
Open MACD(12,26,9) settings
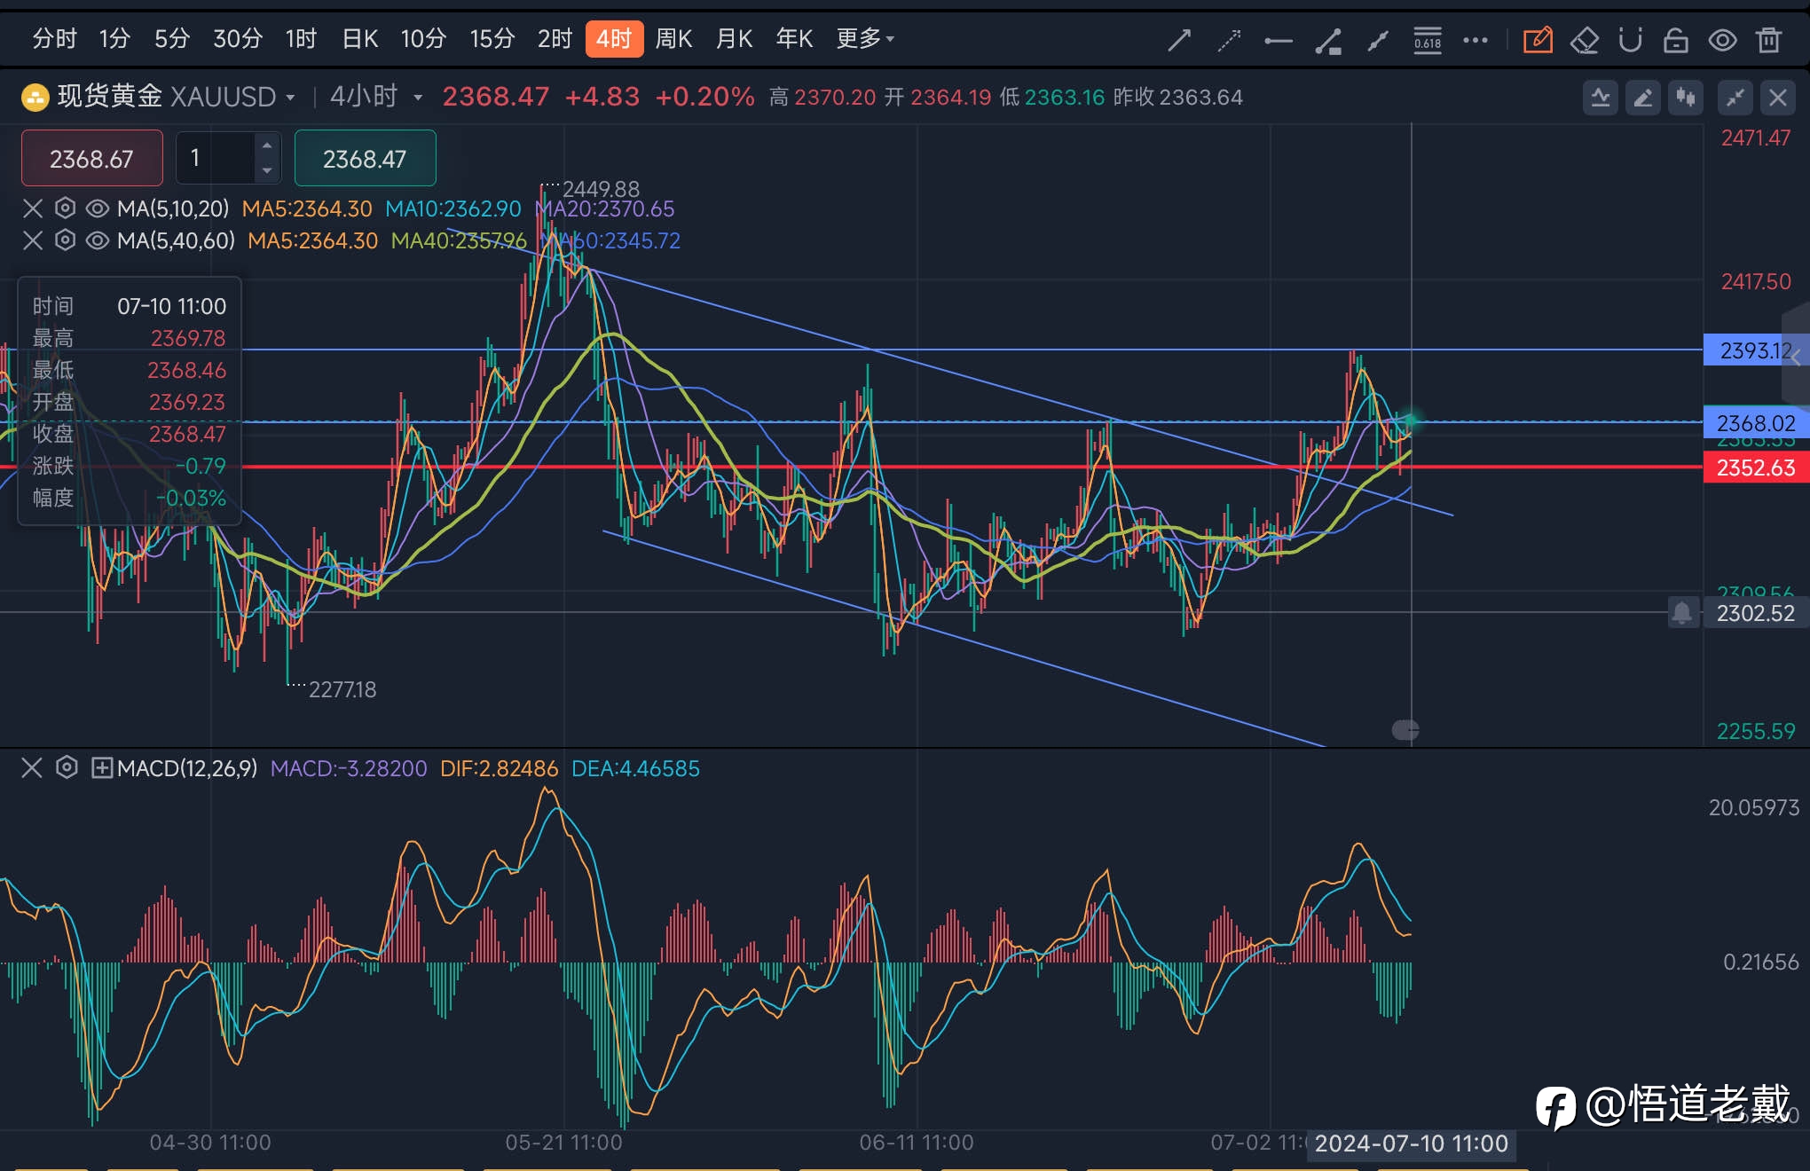coord(67,767)
